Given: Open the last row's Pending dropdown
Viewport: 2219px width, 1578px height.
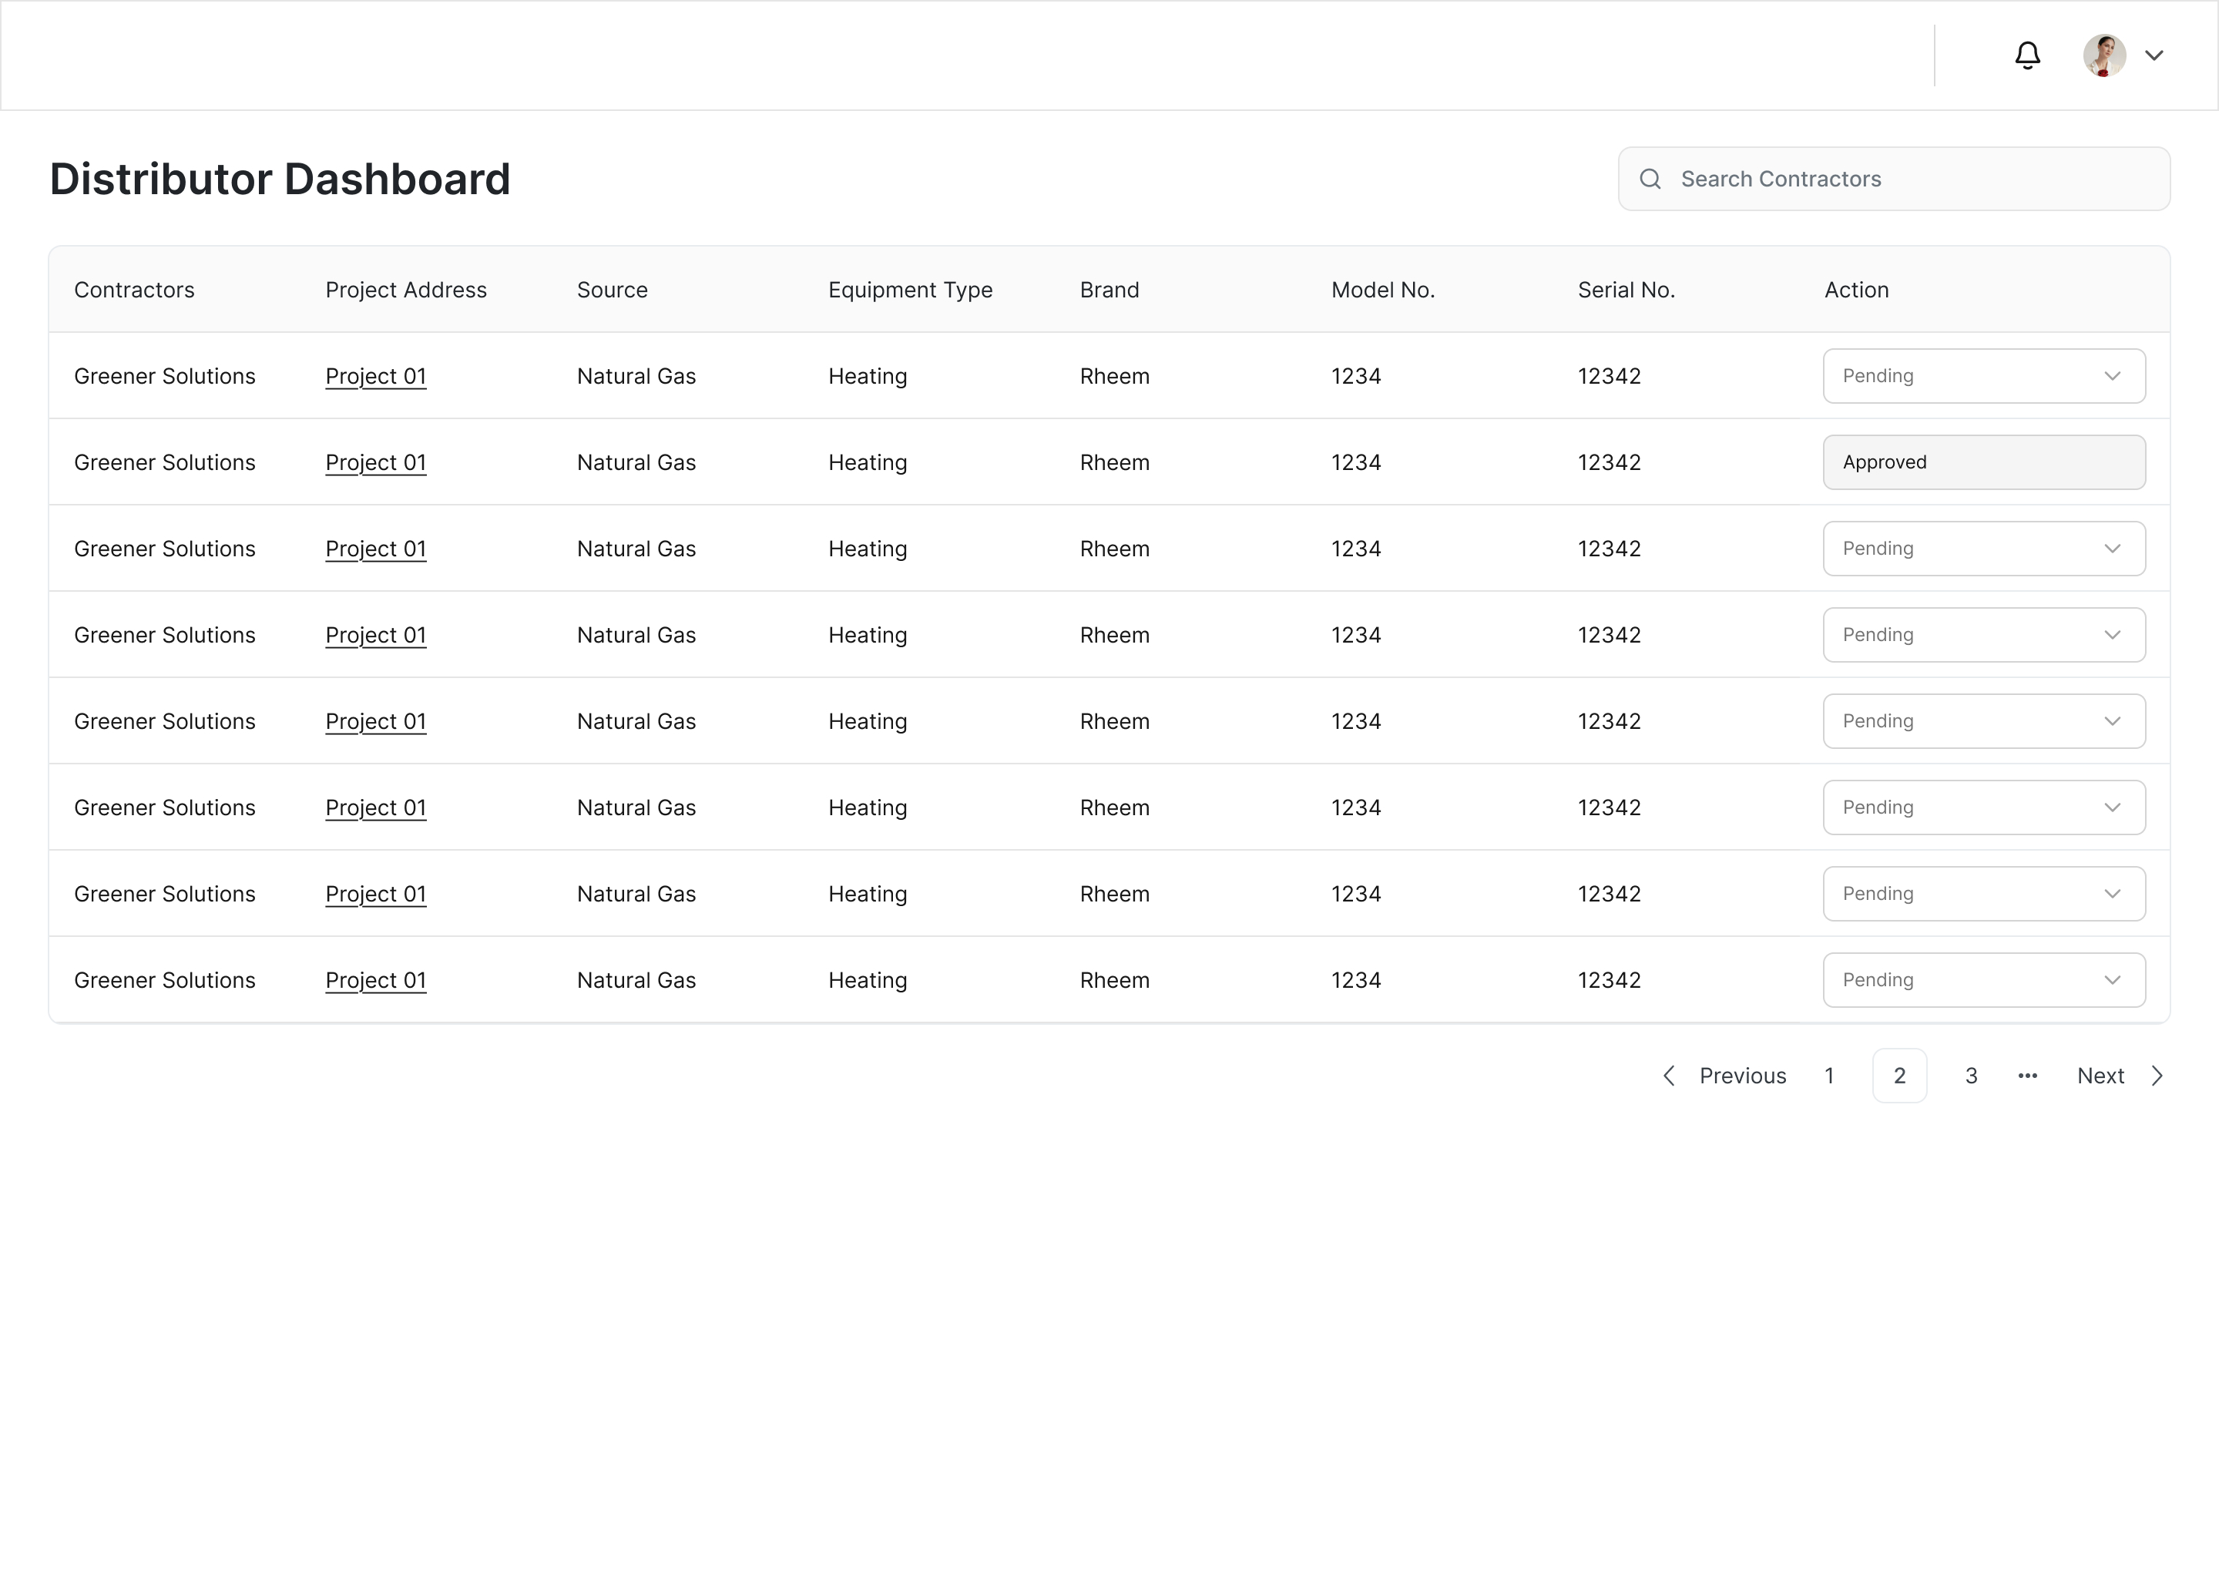Looking at the screenshot, I should point(1984,980).
